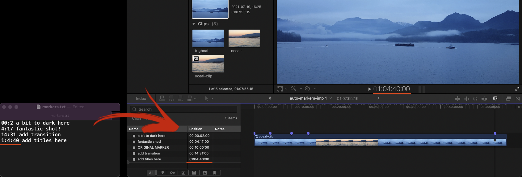Select the oceal-clip compound clip thumbnail
This screenshot has width=522, height=177.
208,64
